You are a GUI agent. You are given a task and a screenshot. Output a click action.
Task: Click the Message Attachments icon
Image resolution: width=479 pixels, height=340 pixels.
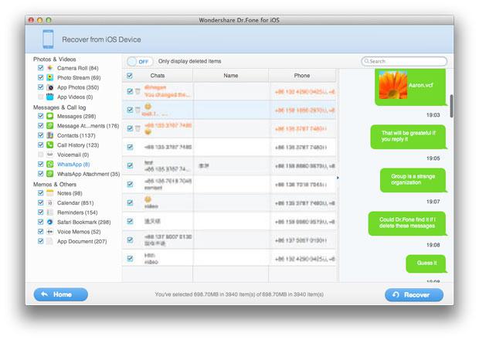[49, 125]
